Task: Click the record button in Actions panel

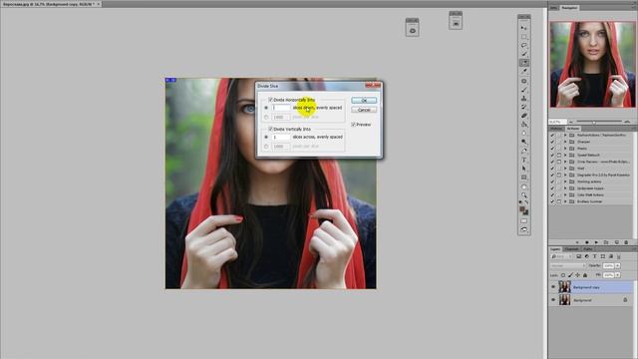Action: tap(586, 242)
